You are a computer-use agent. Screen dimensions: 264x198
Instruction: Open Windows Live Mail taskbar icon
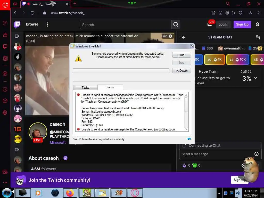tap(102, 193)
